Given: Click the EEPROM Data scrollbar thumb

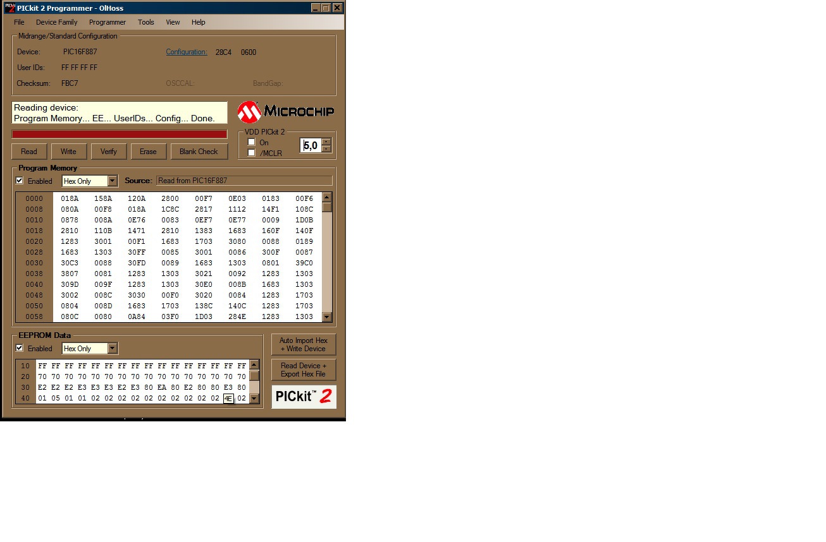Looking at the screenshot, I should point(254,375).
